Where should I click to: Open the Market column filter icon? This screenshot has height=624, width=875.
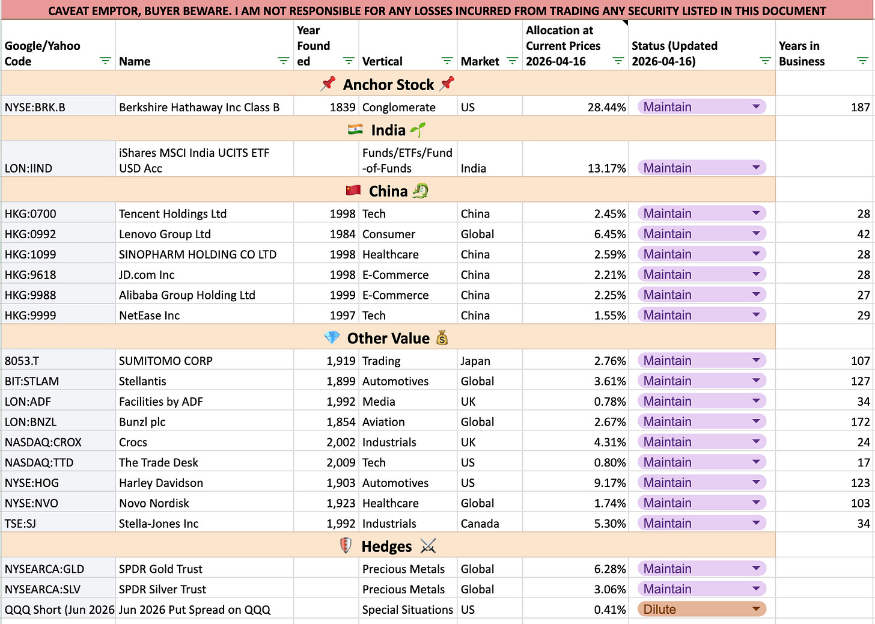click(513, 61)
